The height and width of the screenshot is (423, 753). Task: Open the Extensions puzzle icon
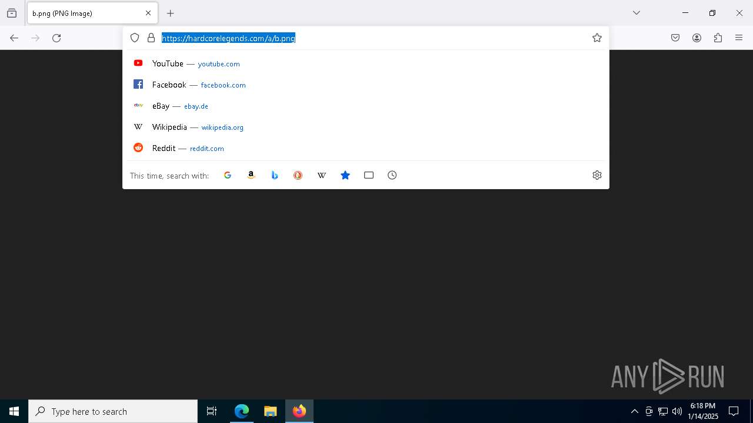tap(718, 38)
